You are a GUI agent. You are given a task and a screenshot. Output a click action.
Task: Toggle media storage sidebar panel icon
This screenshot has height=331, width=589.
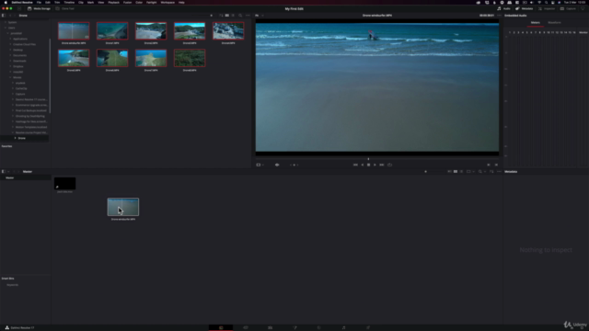pos(4,16)
